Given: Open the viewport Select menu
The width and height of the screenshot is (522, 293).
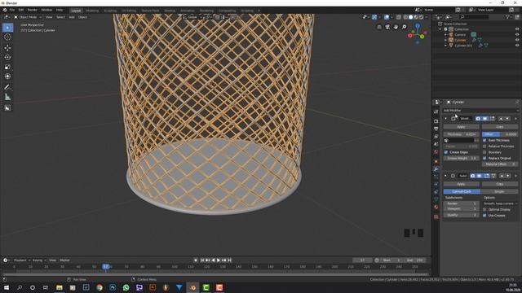Looking at the screenshot, I should (60, 17).
